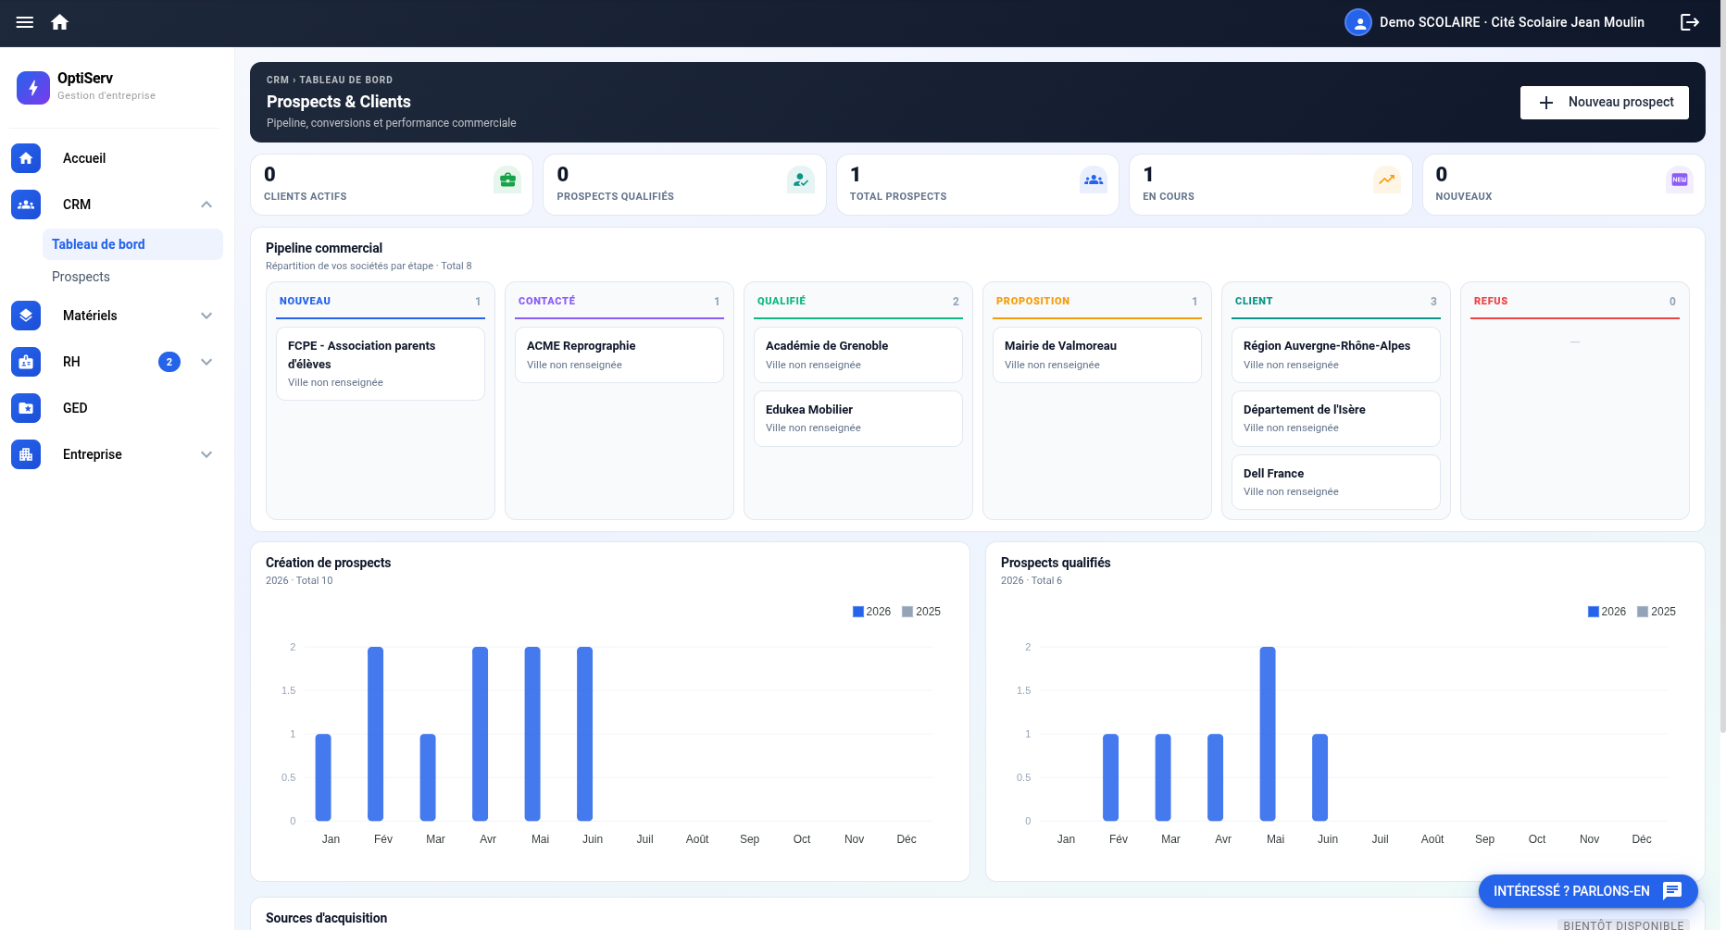Click the Nouveaux NEW badge icon
The height and width of the screenshot is (930, 1726).
click(1680, 180)
